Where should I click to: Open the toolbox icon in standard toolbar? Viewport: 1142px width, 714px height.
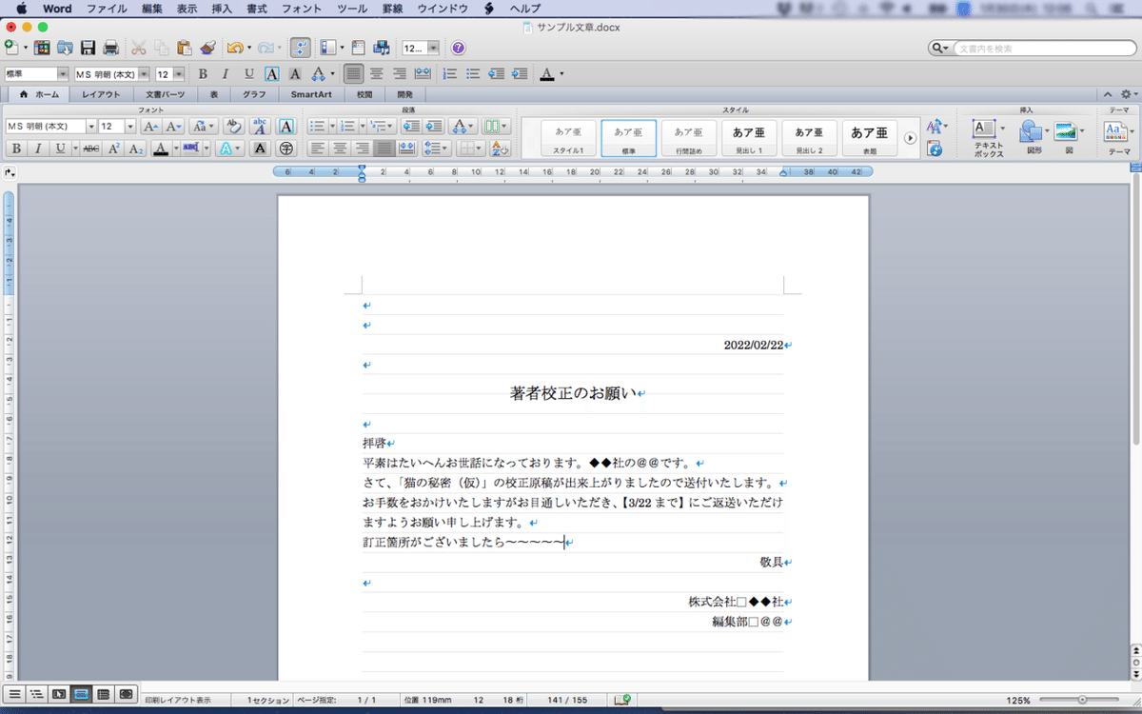[x=359, y=48]
